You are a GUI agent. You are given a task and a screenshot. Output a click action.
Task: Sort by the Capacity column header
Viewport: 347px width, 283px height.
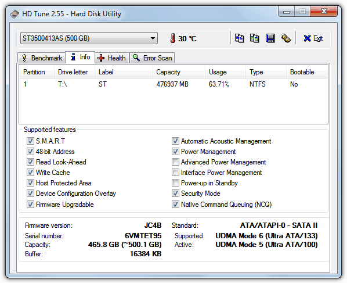pyautogui.click(x=179, y=72)
